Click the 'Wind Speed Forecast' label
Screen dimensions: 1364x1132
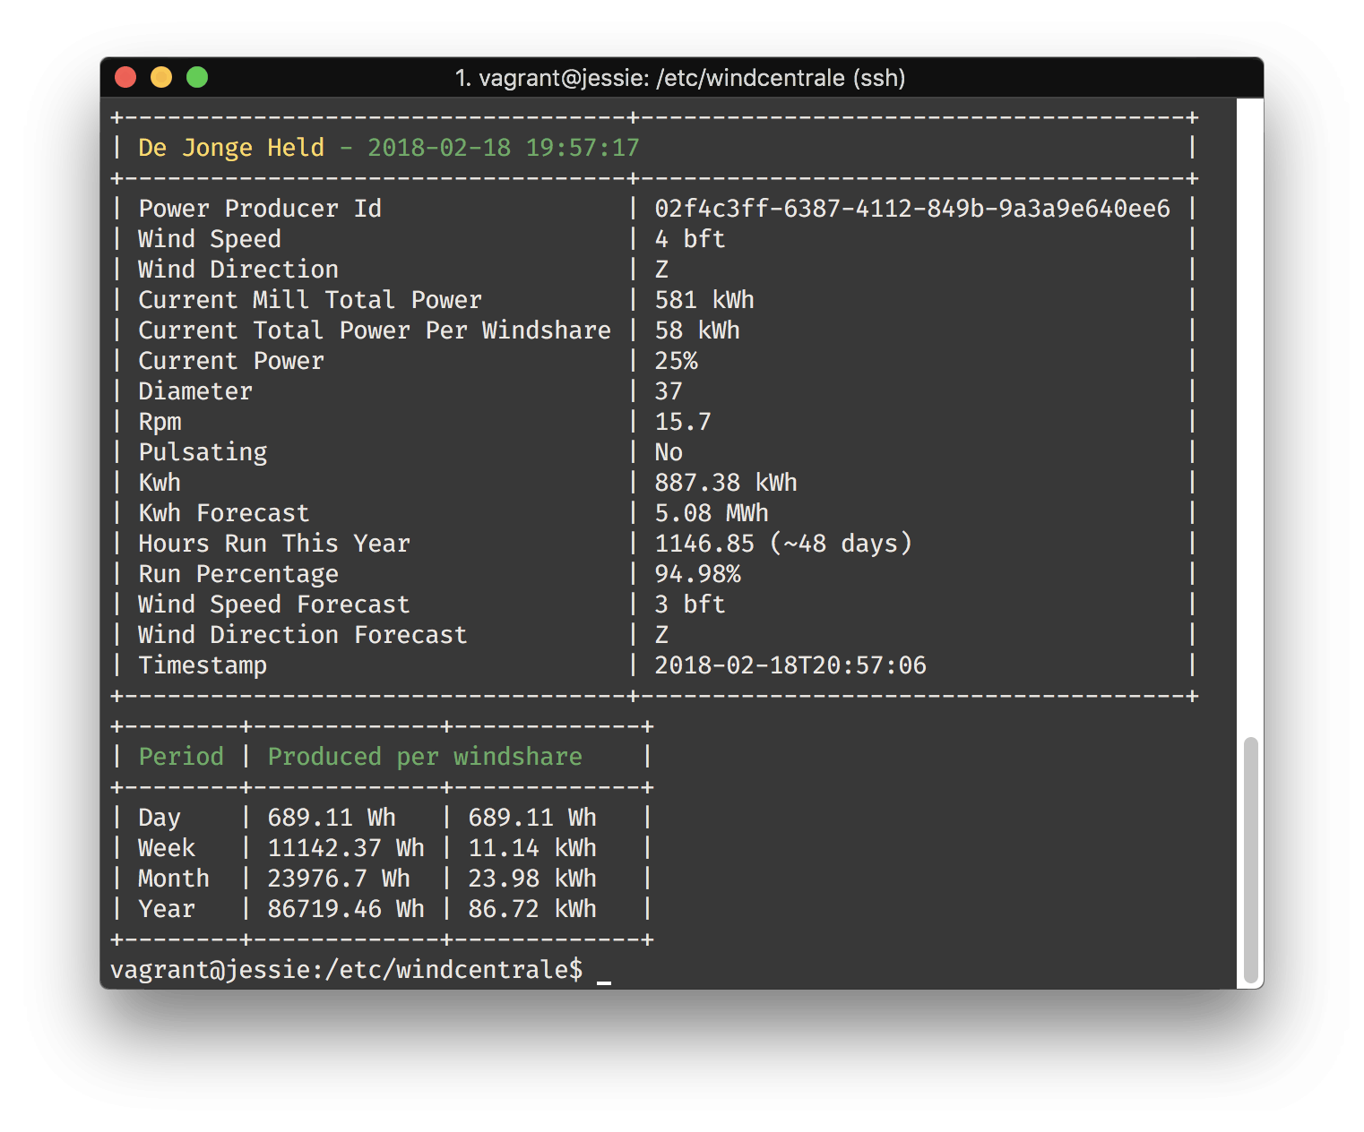coord(274,605)
